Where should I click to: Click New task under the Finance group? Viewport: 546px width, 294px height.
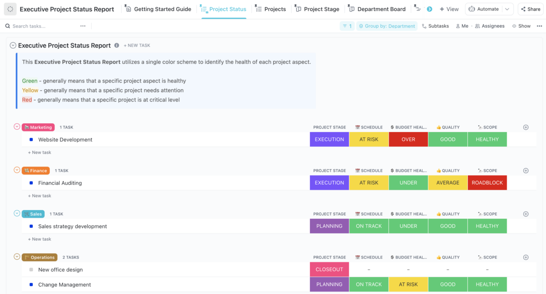pos(39,195)
